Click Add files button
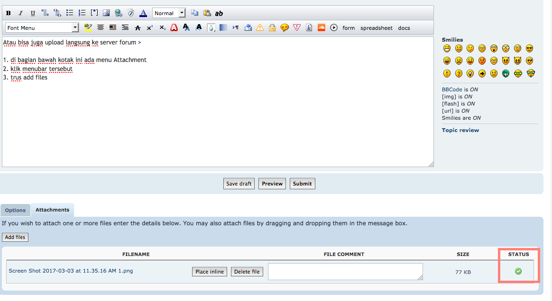The image size is (552, 301). point(15,237)
